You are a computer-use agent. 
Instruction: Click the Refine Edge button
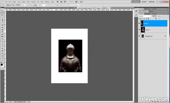tap(75, 5)
